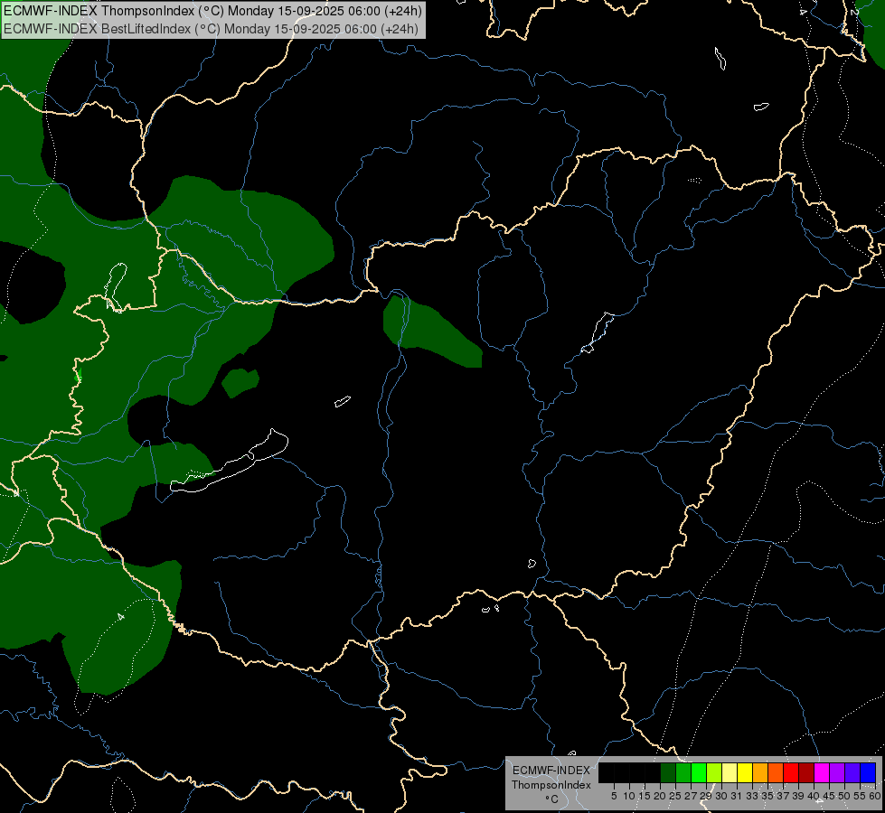Click the legend value label 60
Screen dimensions: 885x813
coord(874,796)
